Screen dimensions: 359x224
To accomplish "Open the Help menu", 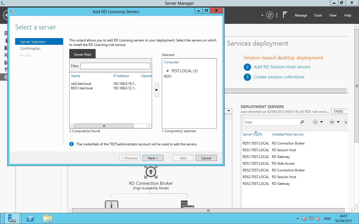I will point(348,15).
